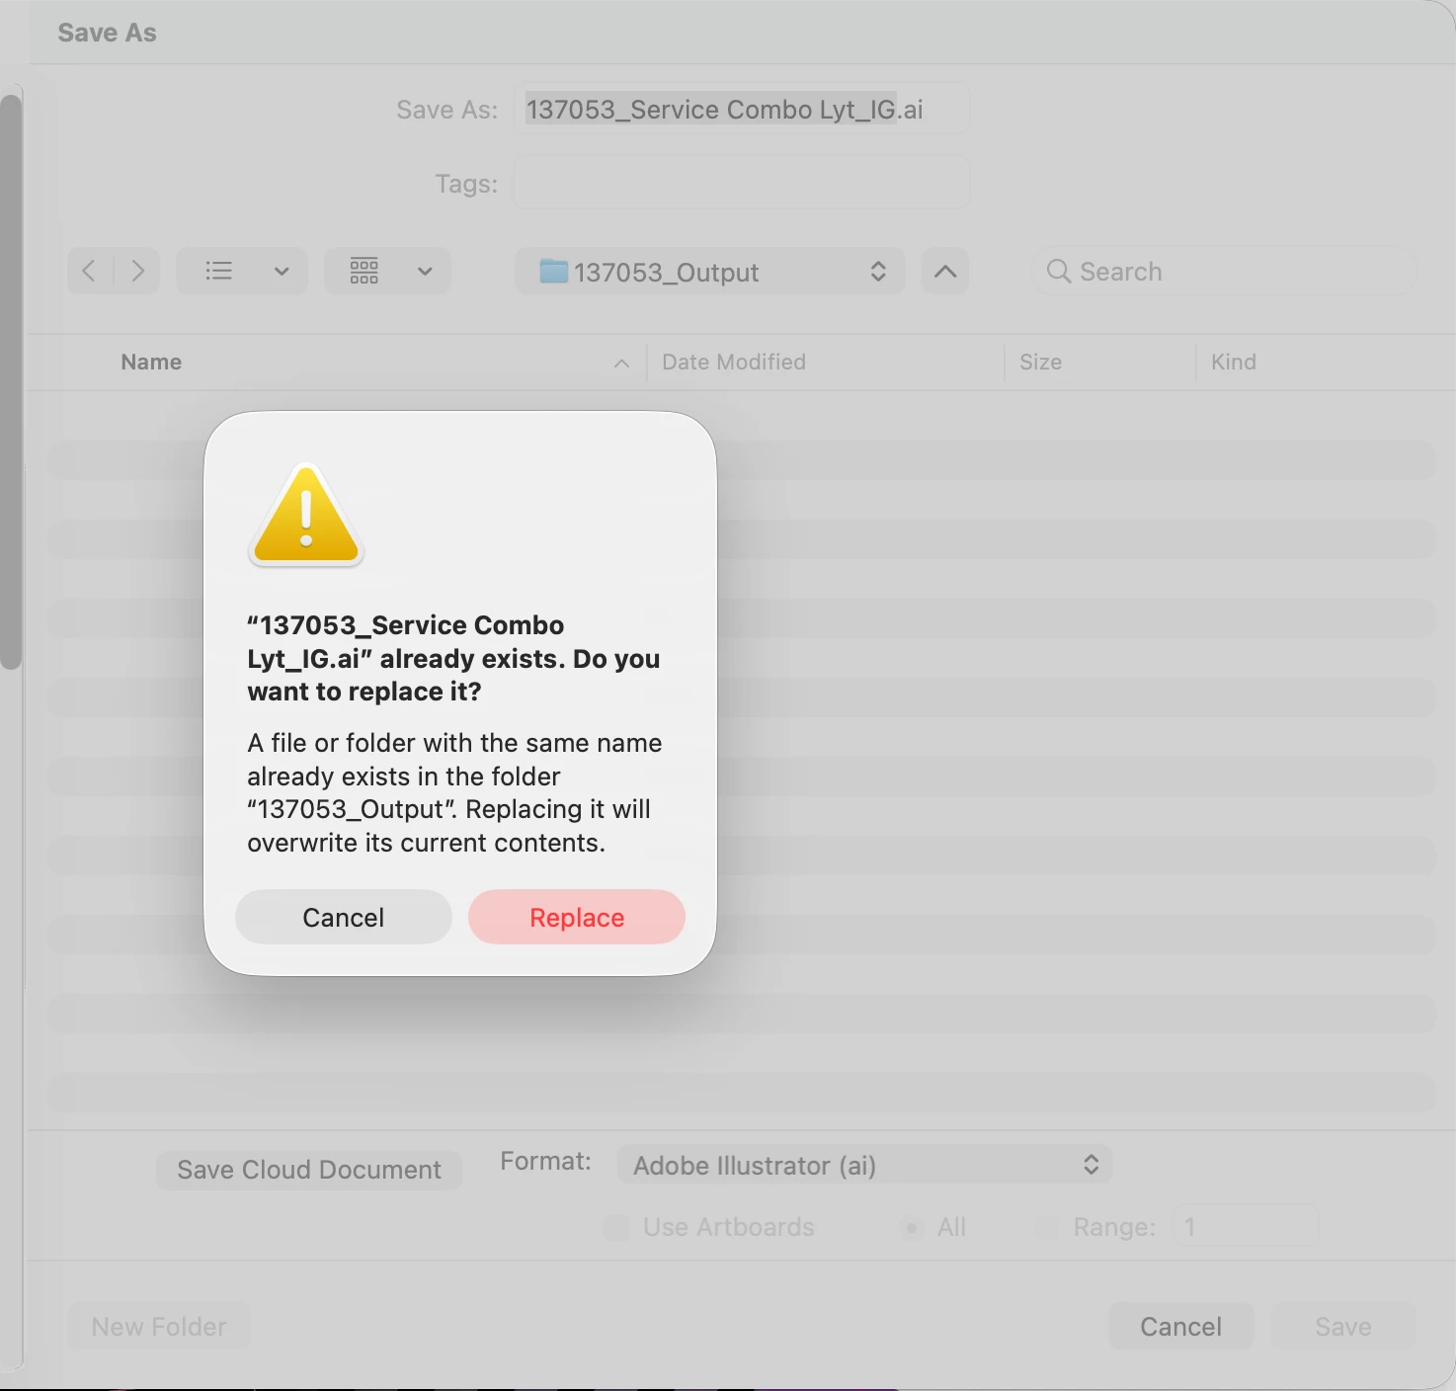Image resolution: width=1456 pixels, height=1391 pixels.
Task: Open the grouping options chevron
Action: [x=425, y=271]
